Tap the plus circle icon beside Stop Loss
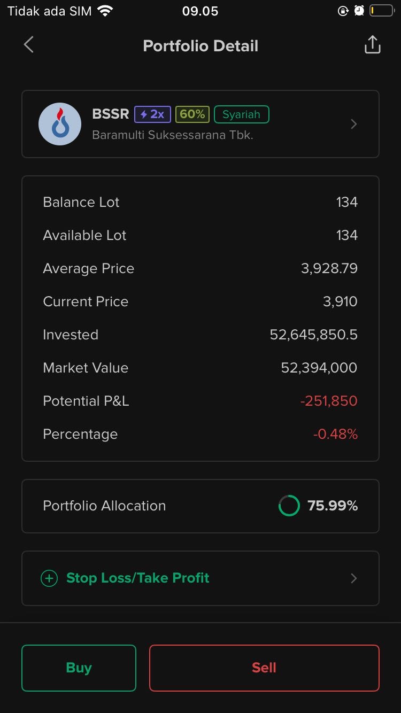 tap(49, 578)
